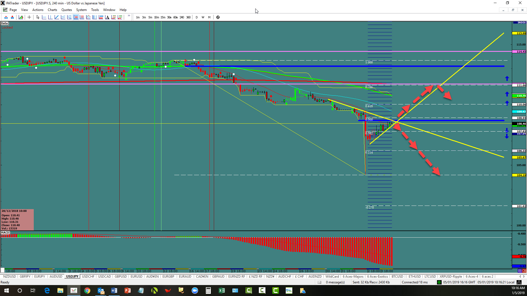Select the HSL lines tool icon
Image resolution: width=527 pixels, height=296 pixels.
pyautogui.click(x=120, y=17)
